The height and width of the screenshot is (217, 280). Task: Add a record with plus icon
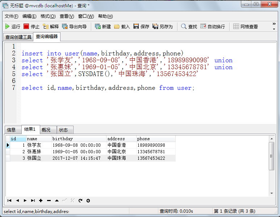[41, 201]
